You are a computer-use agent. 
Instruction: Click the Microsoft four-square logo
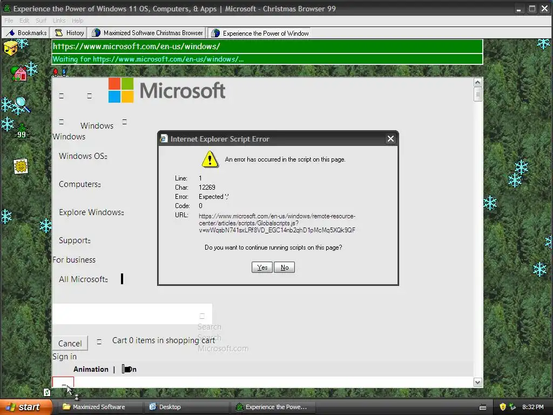pos(121,90)
